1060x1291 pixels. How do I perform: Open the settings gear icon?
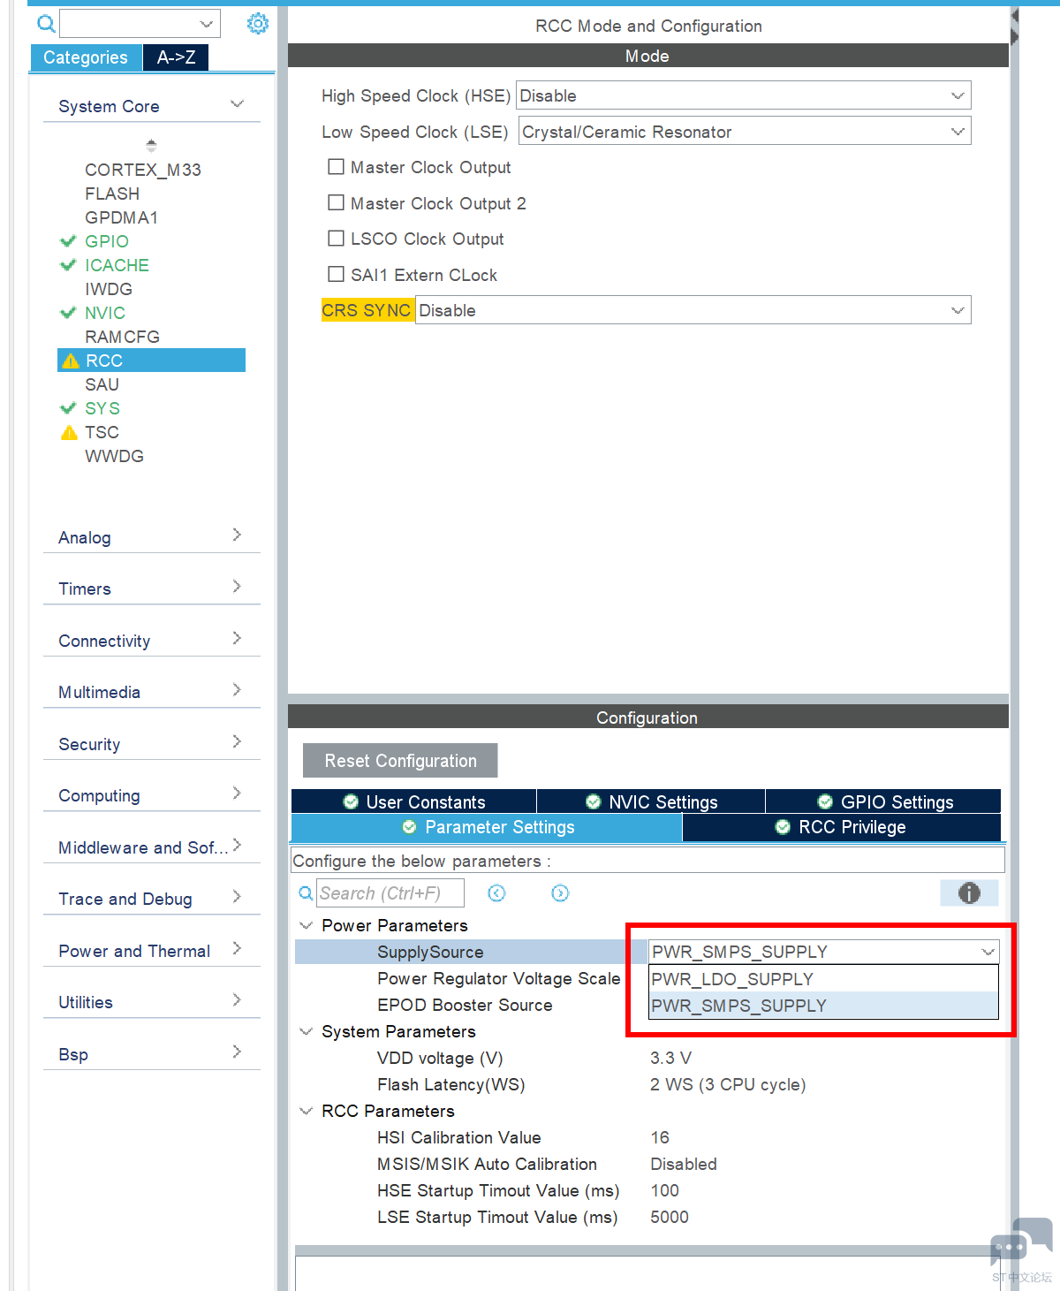[x=258, y=24]
